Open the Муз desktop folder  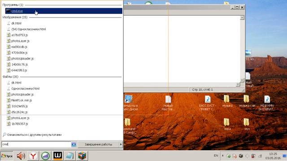click(247, 124)
